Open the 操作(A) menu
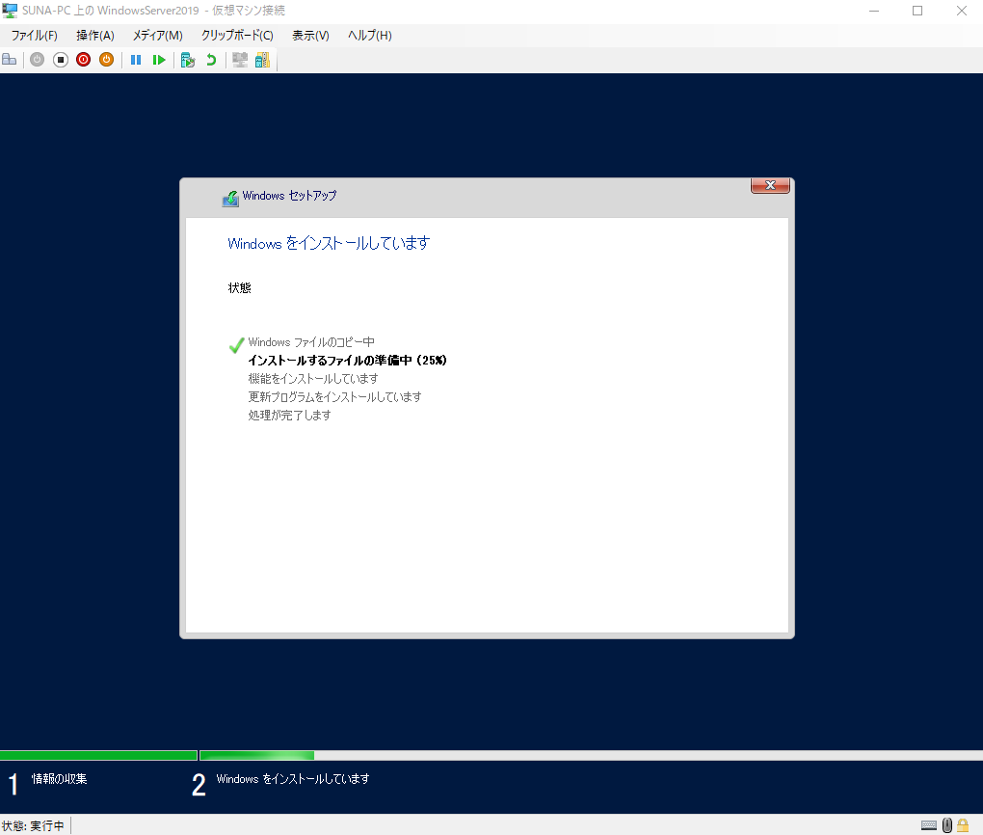Screen dimensions: 983x835 95,35
